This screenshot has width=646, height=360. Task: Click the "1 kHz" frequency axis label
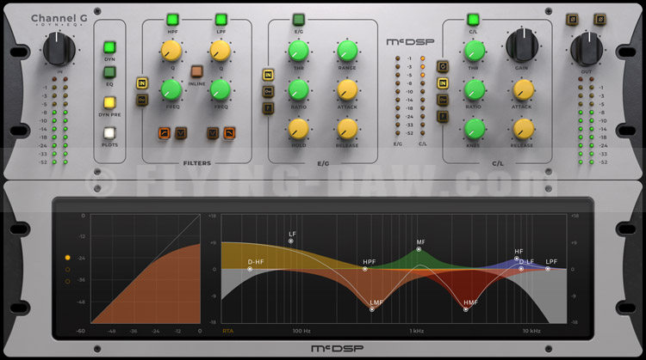(417, 331)
